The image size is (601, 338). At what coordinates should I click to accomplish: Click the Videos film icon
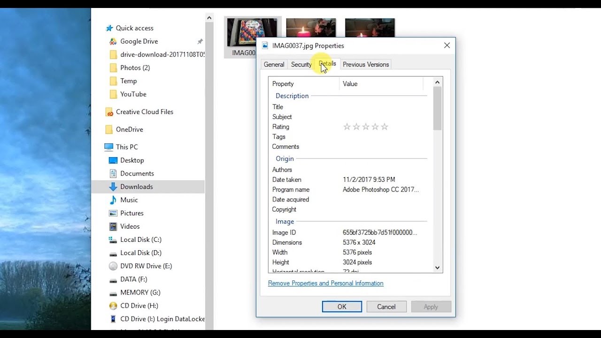(113, 226)
